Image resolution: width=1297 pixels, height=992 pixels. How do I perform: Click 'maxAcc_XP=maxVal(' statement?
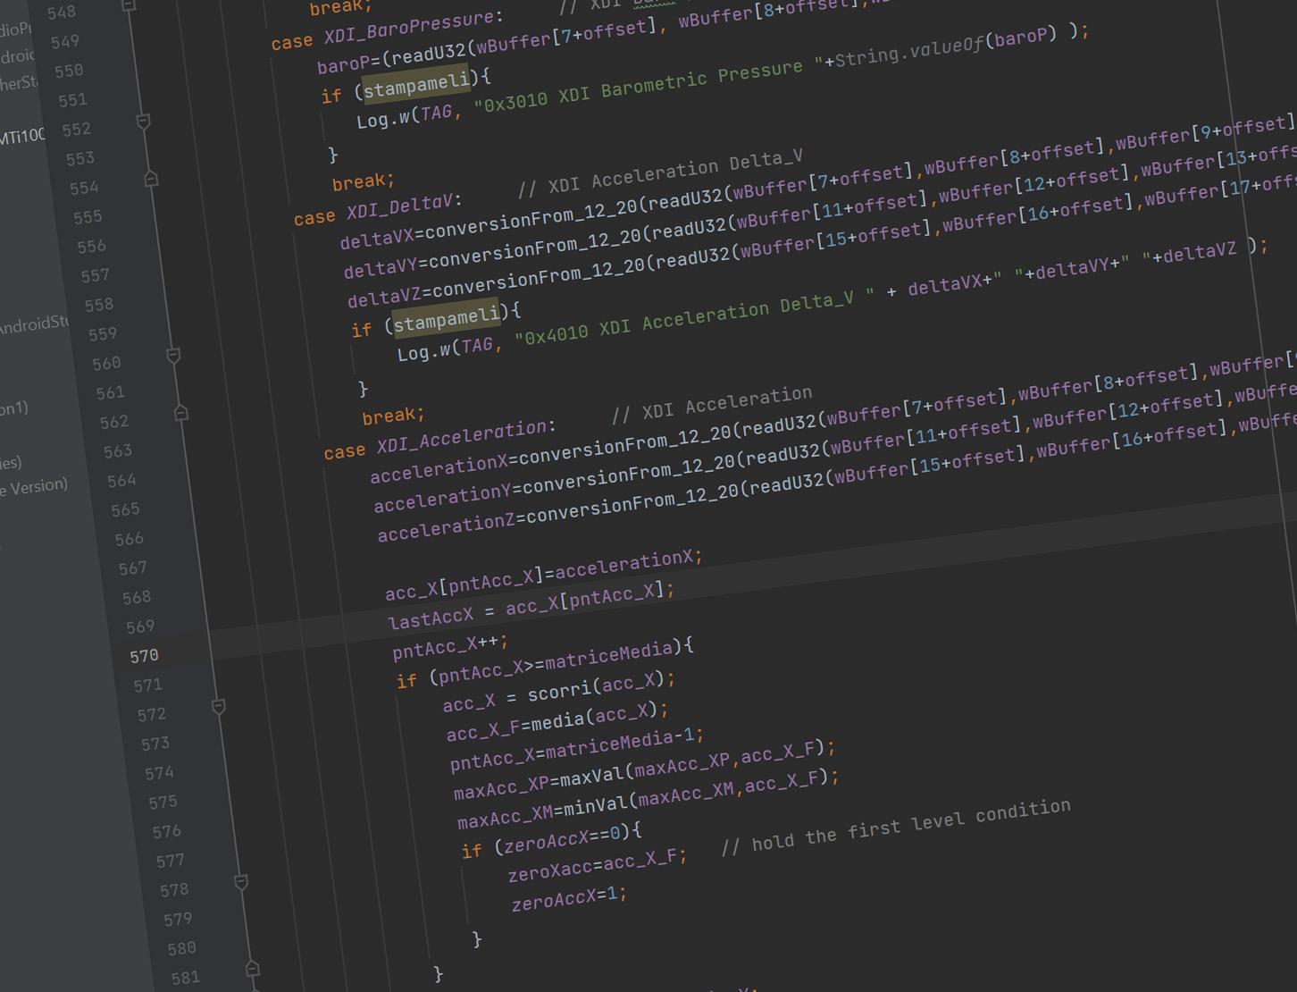pos(542,783)
